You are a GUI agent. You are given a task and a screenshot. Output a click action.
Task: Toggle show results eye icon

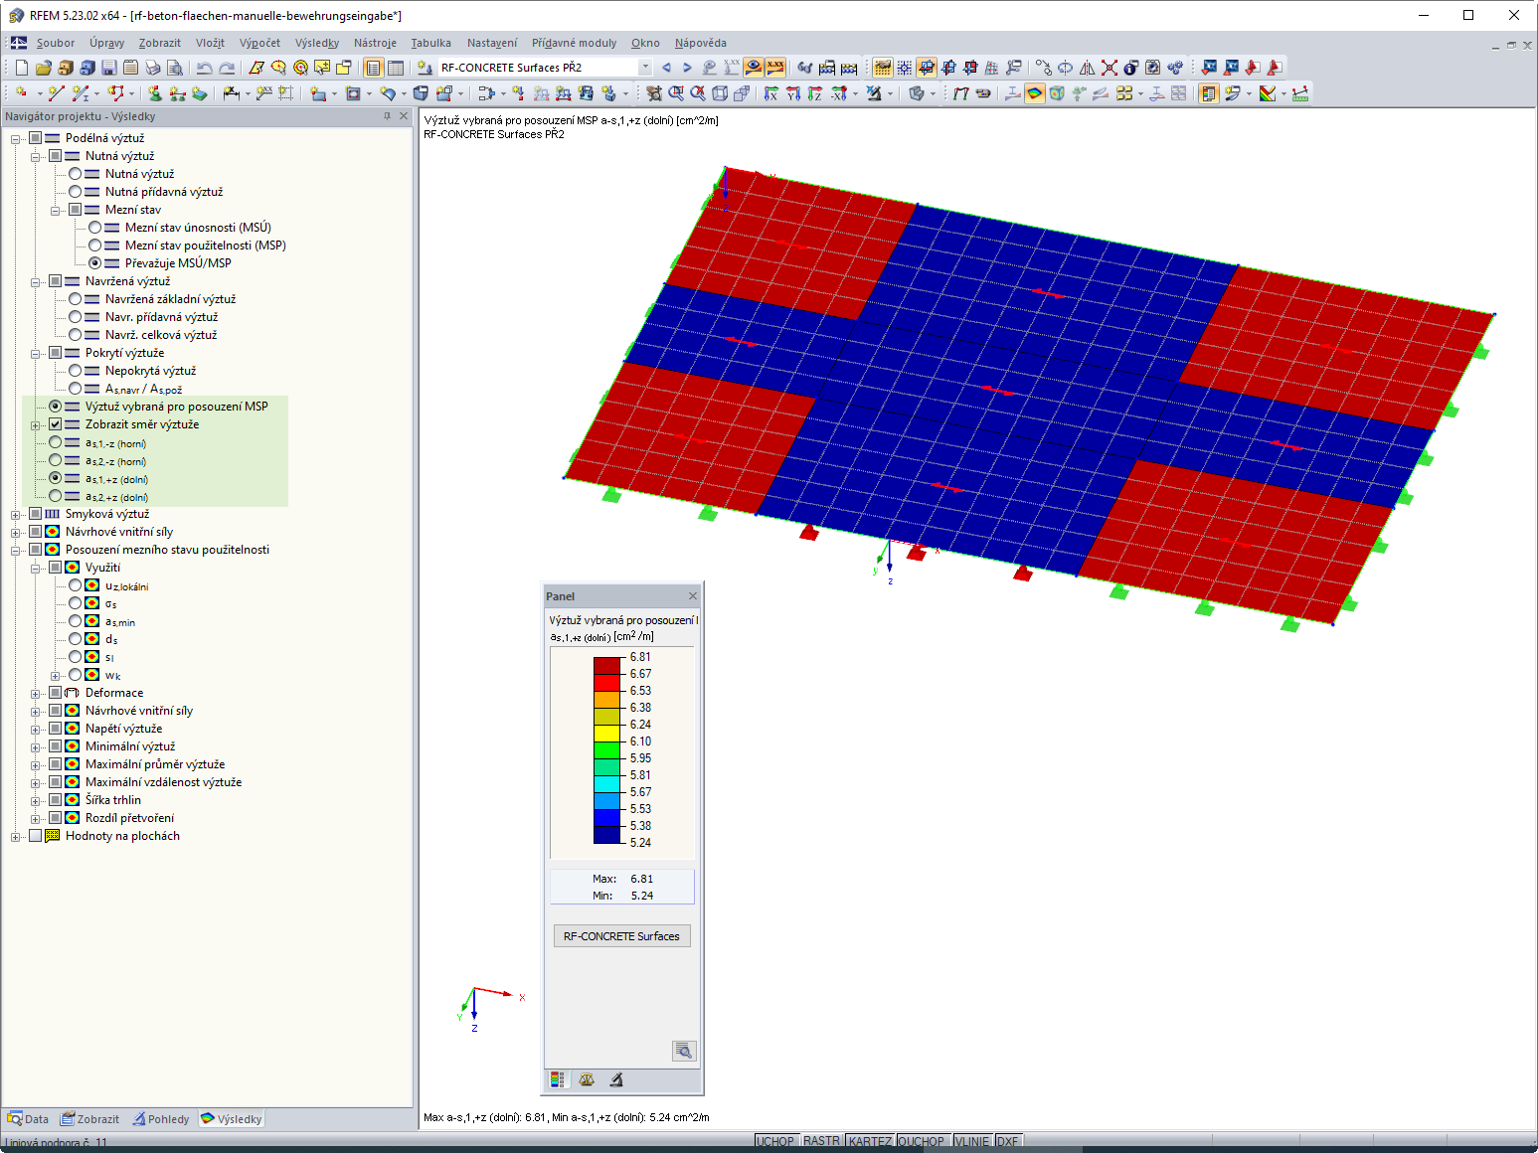[x=754, y=68]
